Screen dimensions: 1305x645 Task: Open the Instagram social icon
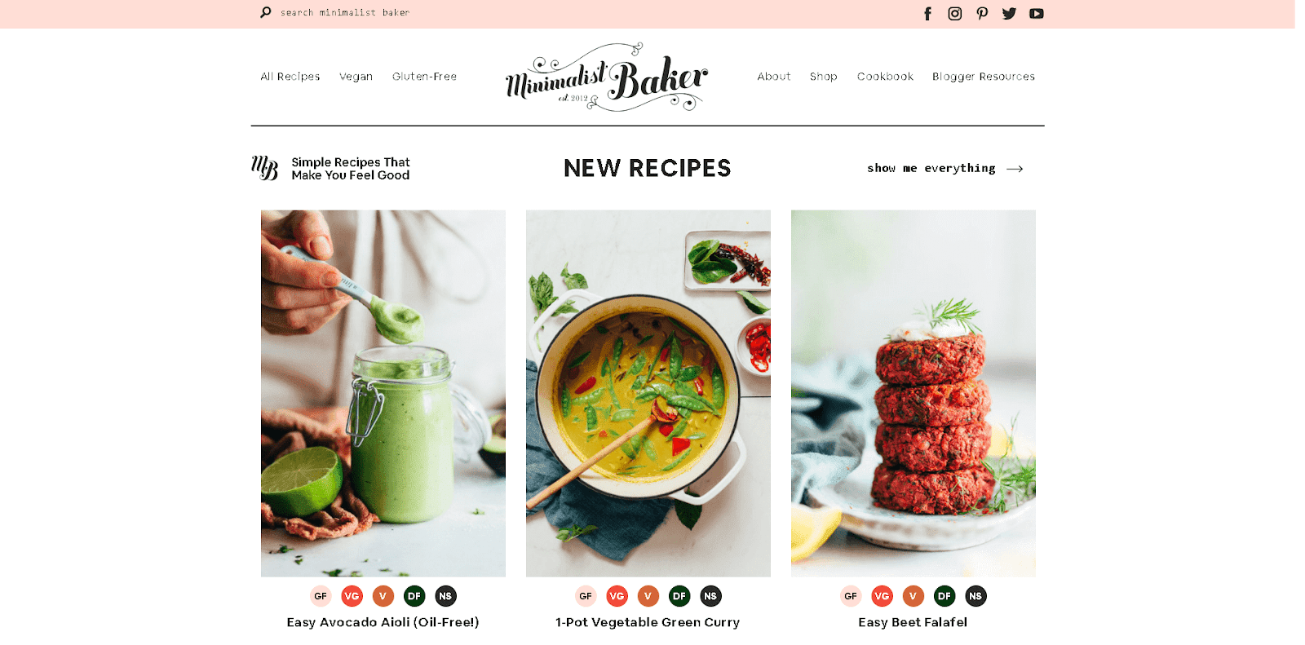[954, 14]
